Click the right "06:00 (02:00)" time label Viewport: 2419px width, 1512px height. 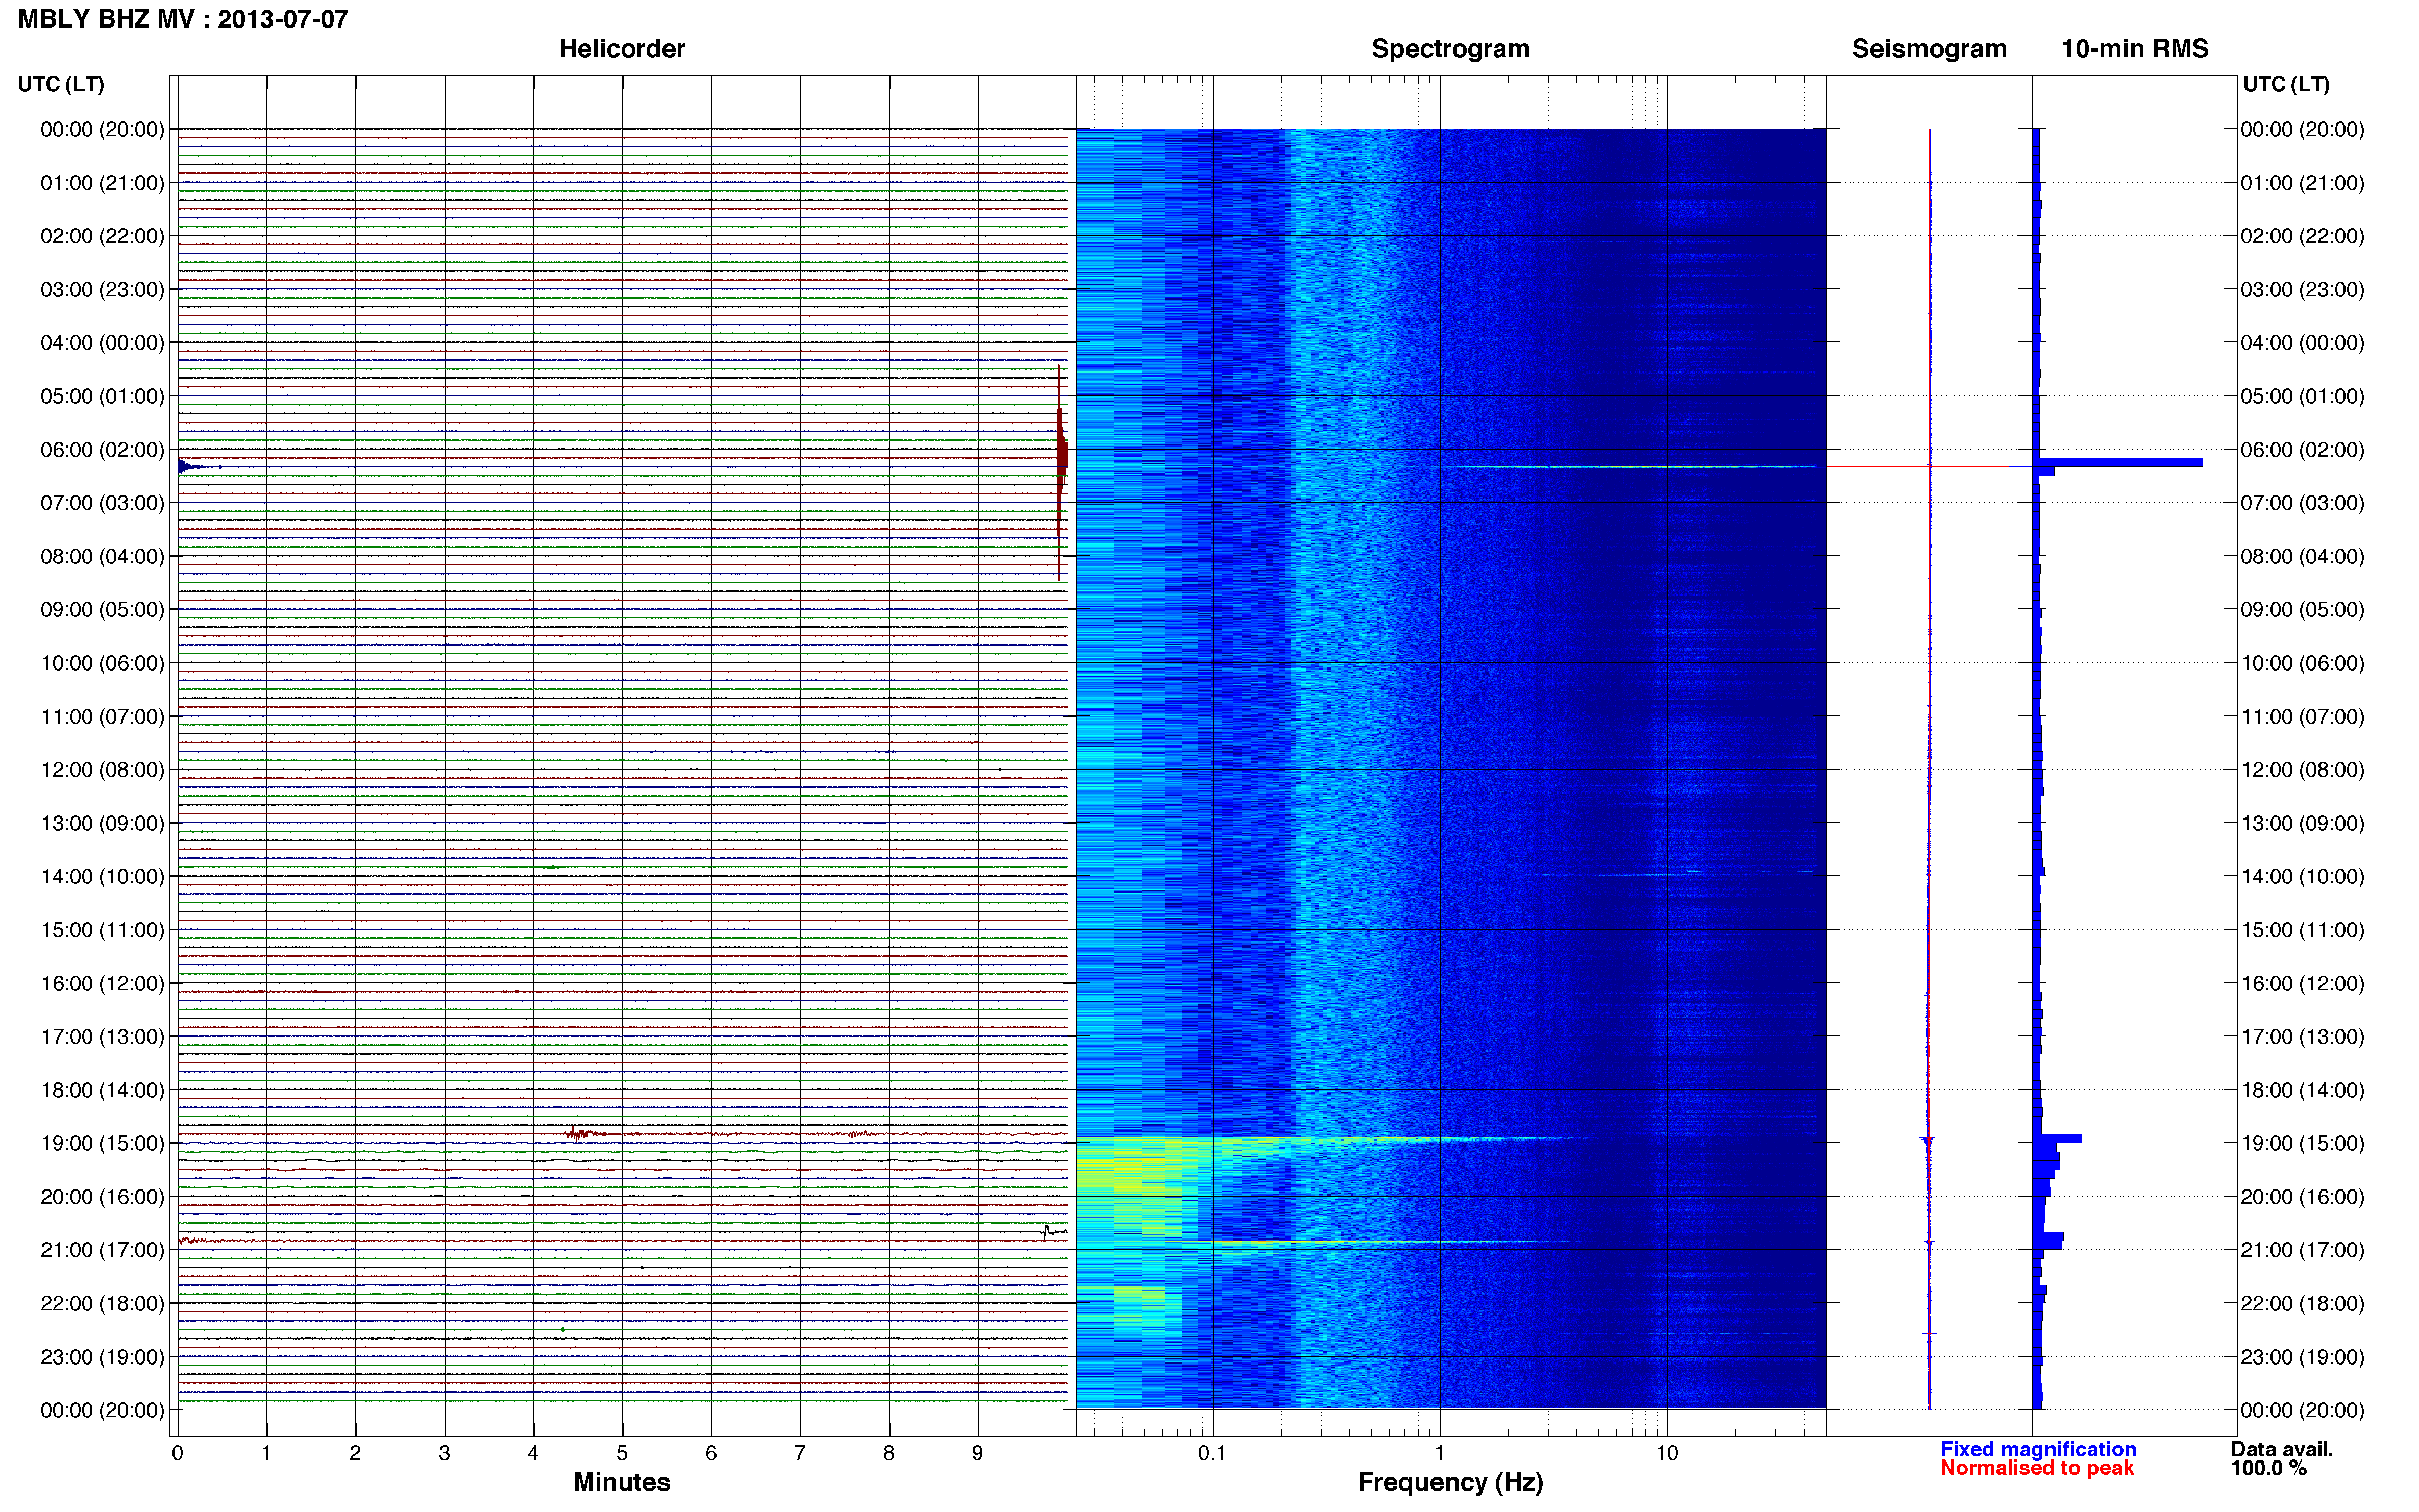(2302, 449)
